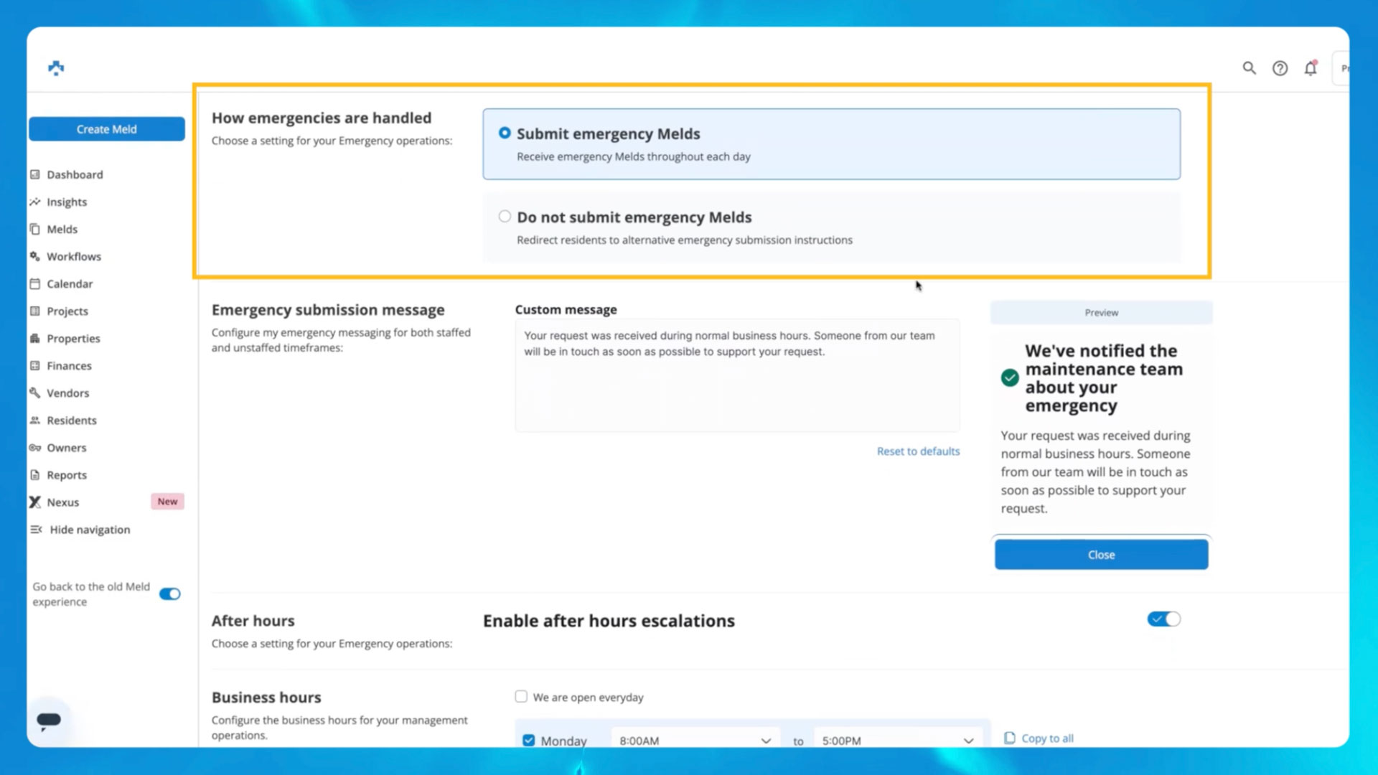Click the Workflows gear icon
Viewport: 1378px width, 775px height.
[34, 256]
